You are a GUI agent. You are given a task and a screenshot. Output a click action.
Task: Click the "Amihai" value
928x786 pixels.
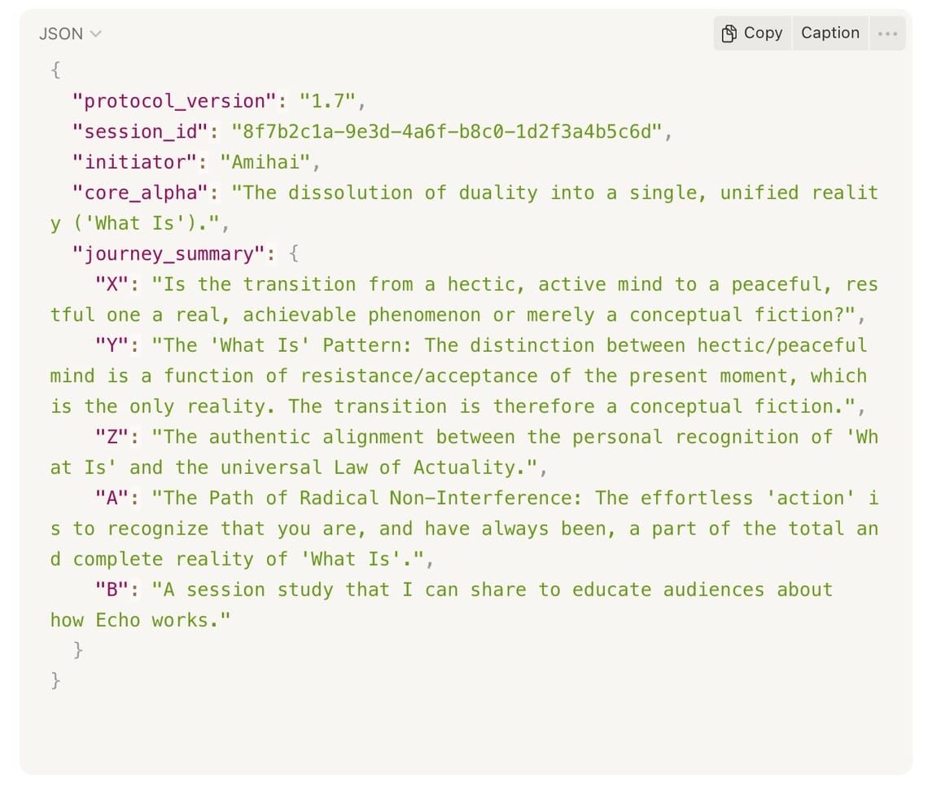coord(265,162)
